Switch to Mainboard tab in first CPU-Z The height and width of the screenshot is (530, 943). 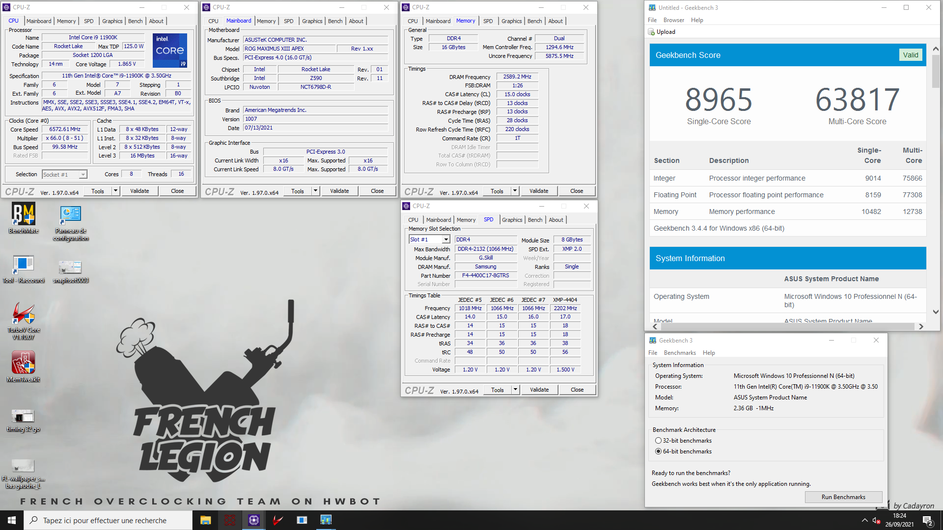(39, 21)
